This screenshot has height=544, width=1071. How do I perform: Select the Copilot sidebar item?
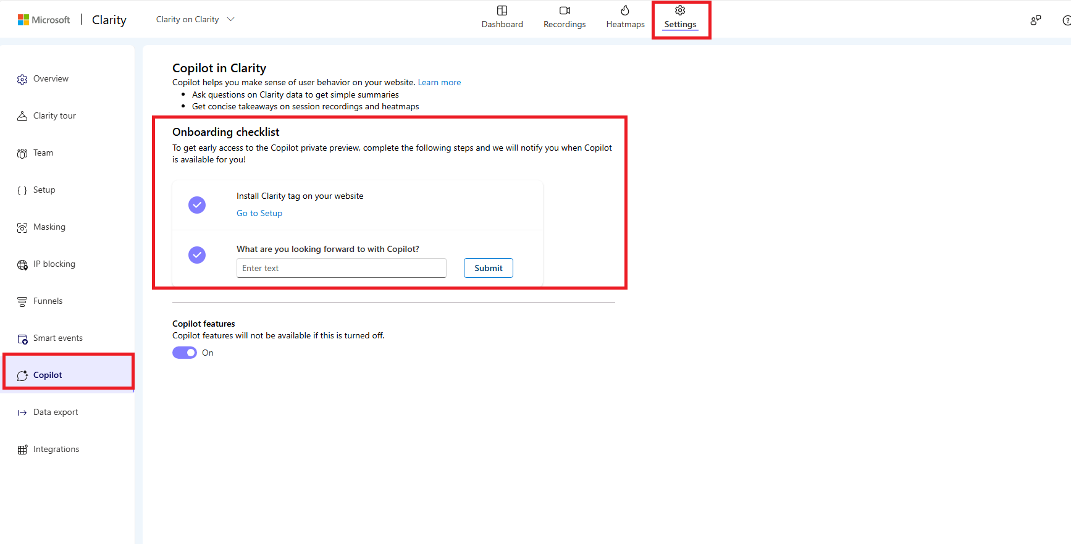pyautogui.click(x=68, y=375)
